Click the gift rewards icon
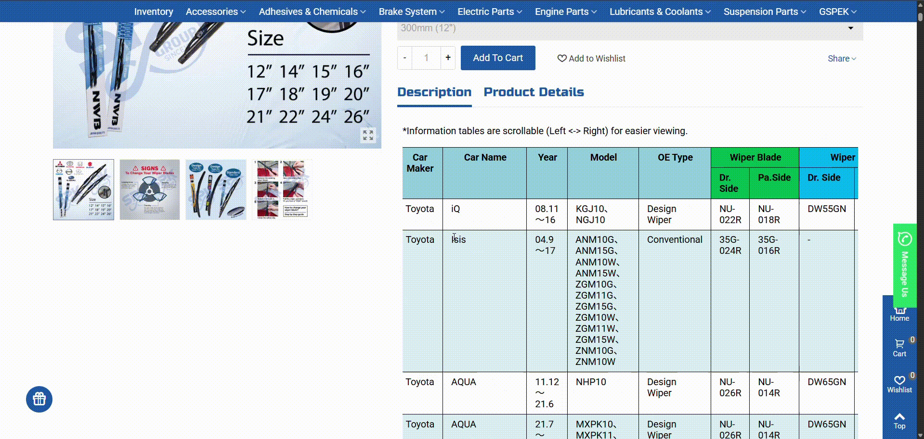 click(x=39, y=399)
